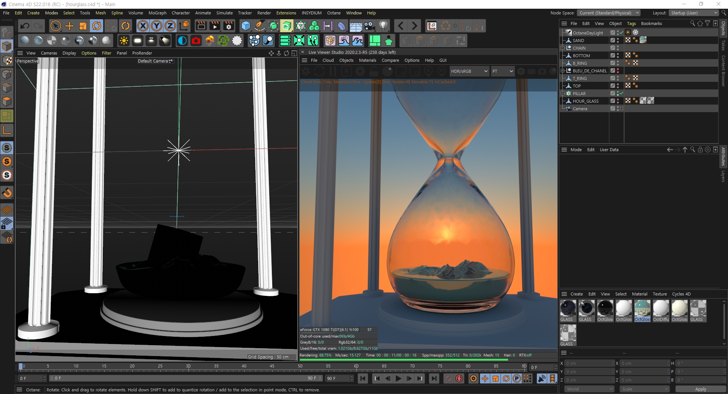Add a Cube primitive
Viewport: 728px width, 394px height.
click(x=246, y=26)
